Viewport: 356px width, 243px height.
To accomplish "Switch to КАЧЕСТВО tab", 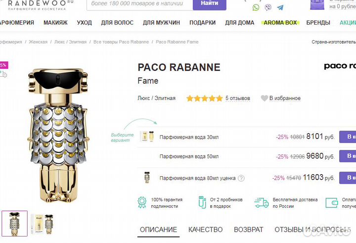I will point(206,230).
